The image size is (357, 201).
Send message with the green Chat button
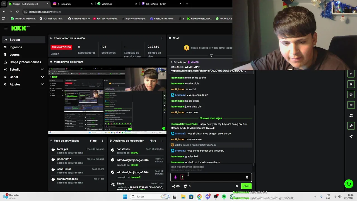(x=246, y=186)
